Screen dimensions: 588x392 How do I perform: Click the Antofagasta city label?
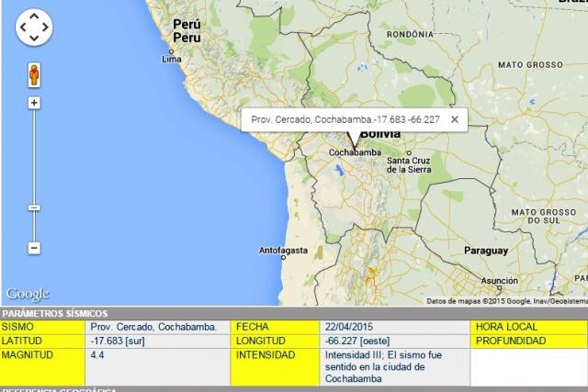[284, 251]
